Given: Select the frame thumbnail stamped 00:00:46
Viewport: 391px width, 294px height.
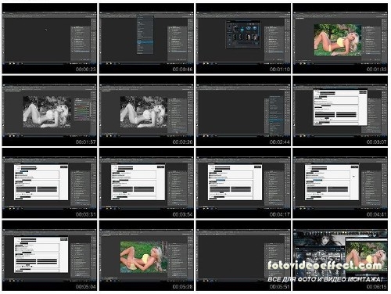Looking at the screenshot, I should tap(146, 38).
